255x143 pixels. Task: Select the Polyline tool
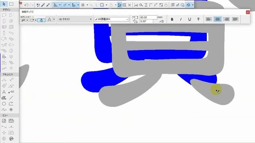[11, 104]
